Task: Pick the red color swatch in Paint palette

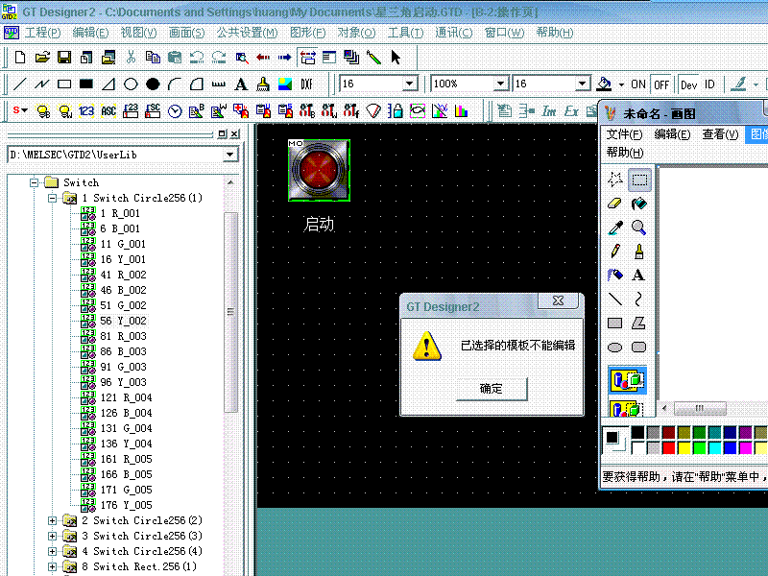Action: (668, 448)
